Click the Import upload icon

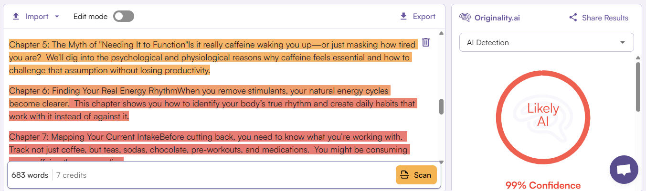pos(16,17)
